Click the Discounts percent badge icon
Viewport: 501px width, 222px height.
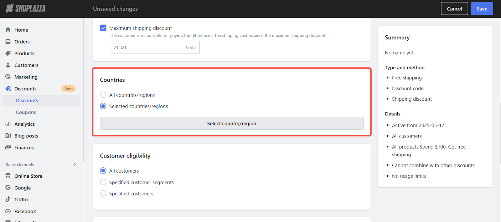8,88
